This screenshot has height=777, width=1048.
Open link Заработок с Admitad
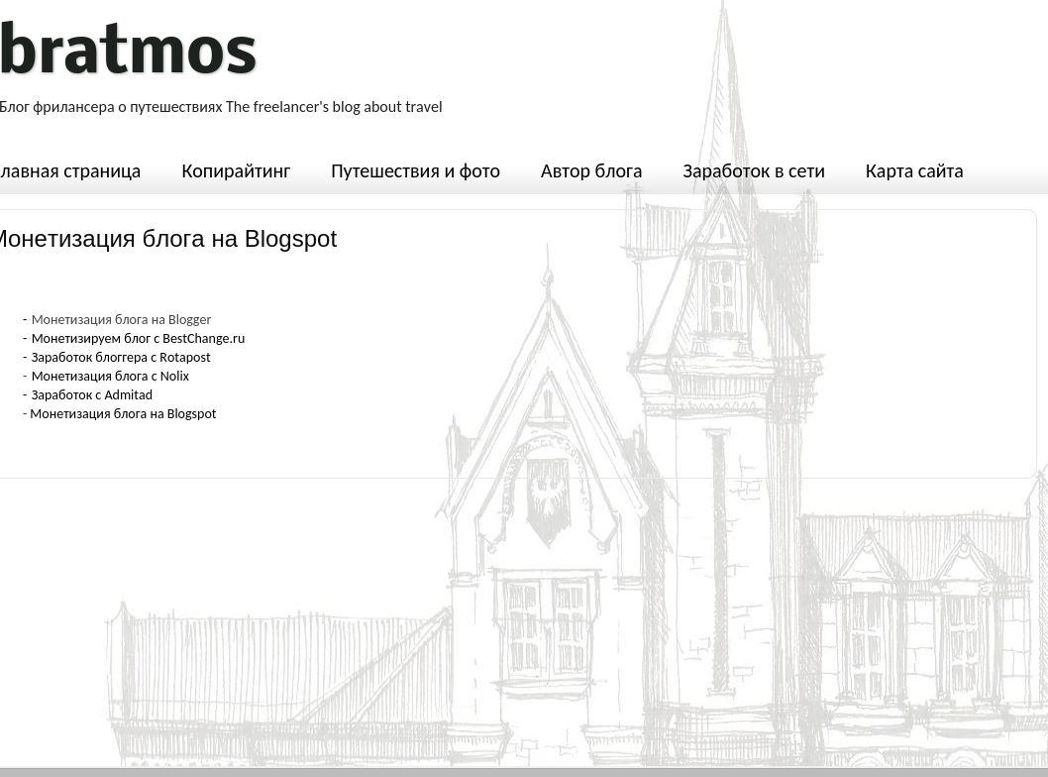[x=91, y=394]
